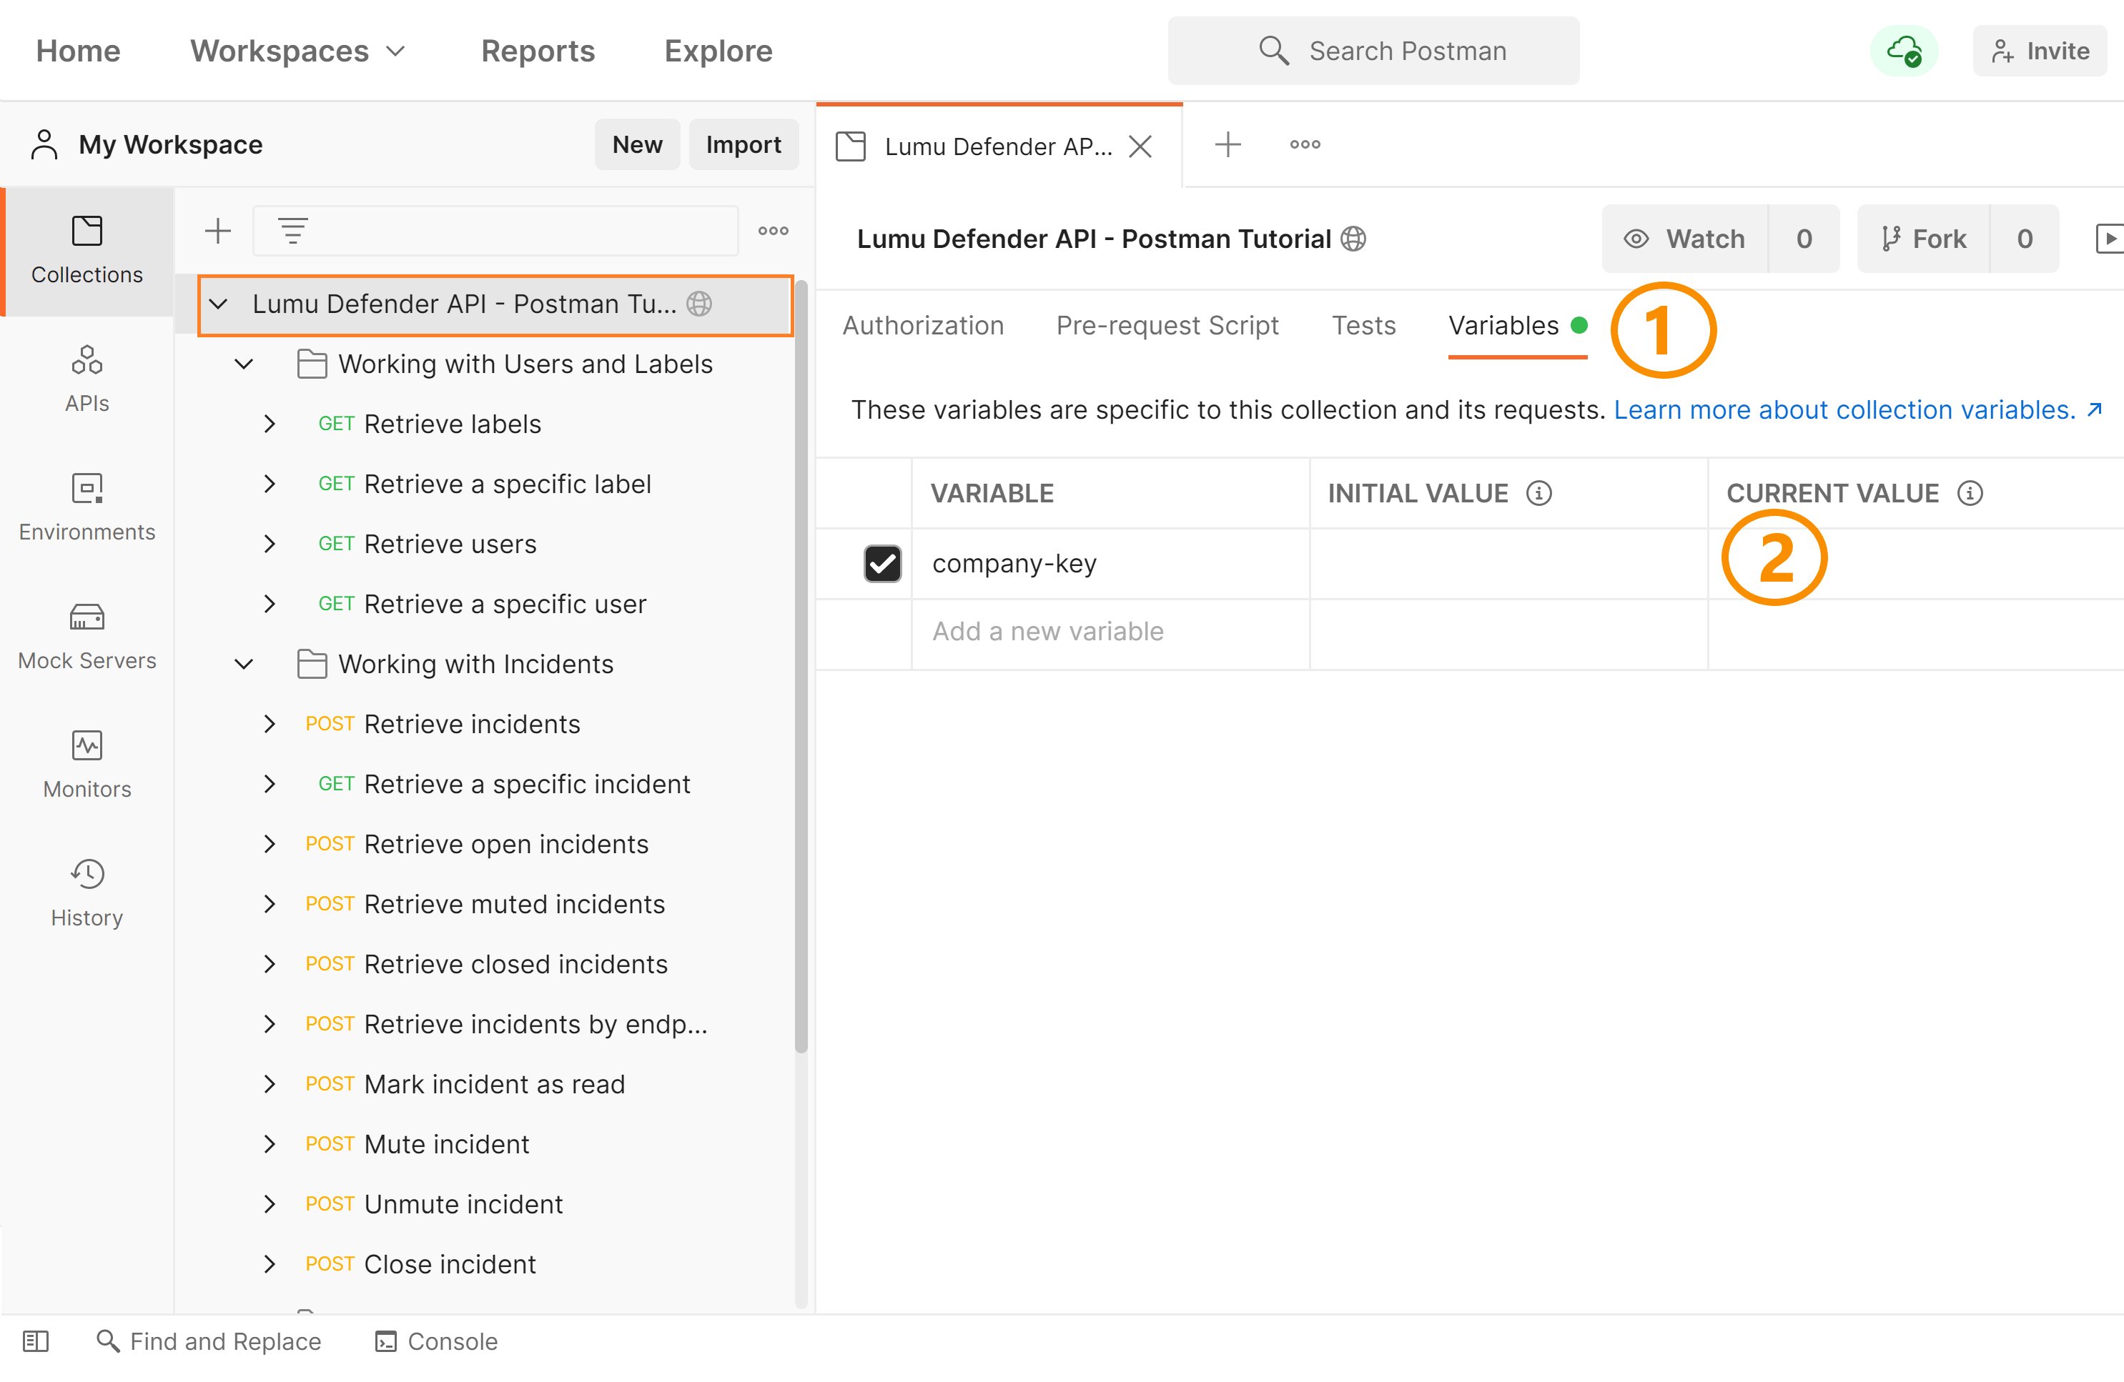
Task: Open the Monitors sidebar section
Action: [87, 765]
